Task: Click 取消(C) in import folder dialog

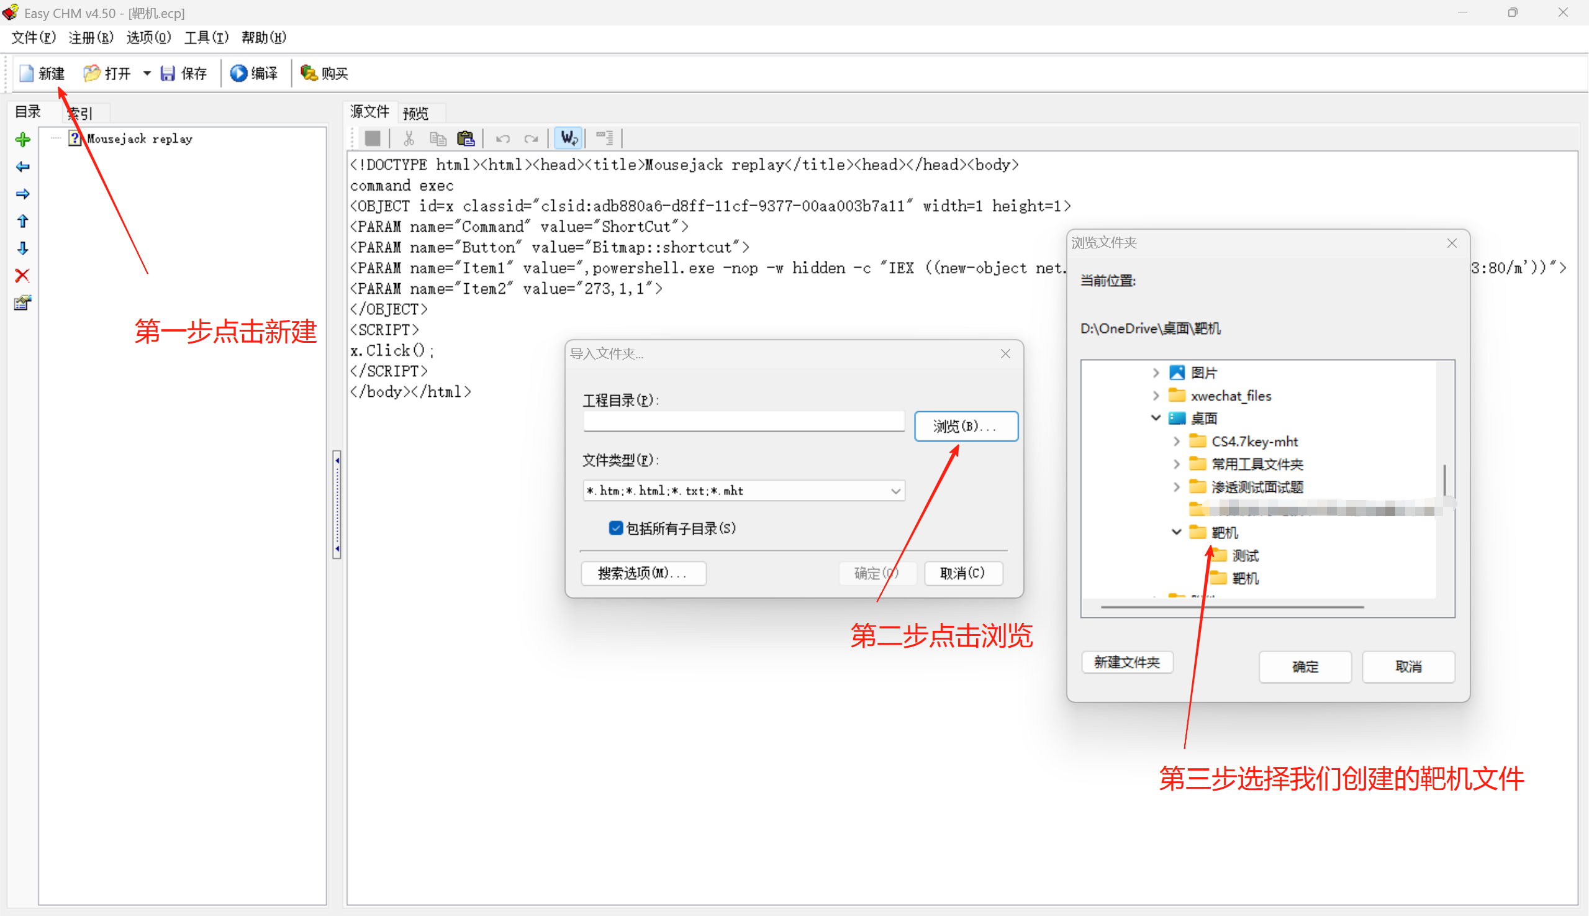Action: tap(962, 573)
